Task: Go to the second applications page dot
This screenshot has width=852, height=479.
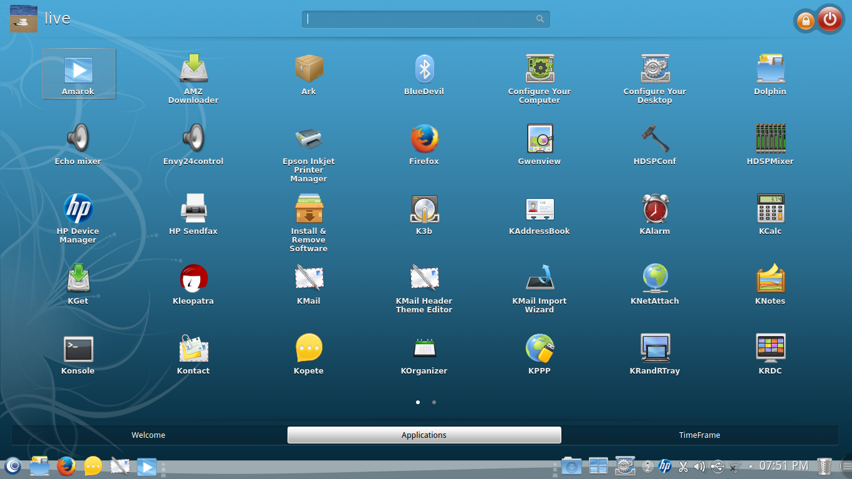Action: pyautogui.click(x=434, y=402)
